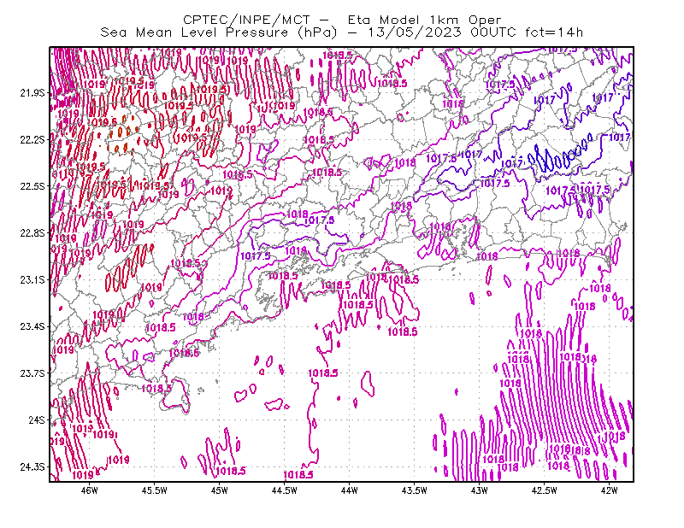The width and height of the screenshot is (684, 528).
Task: Click the 44W longitude axis label
Action: (x=350, y=490)
